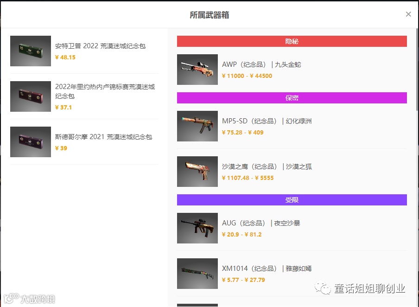The width and height of the screenshot is (419, 307).
Task: Click price range ¥ 11000 - ¥ 44500
Action: (x=247, y=76)
